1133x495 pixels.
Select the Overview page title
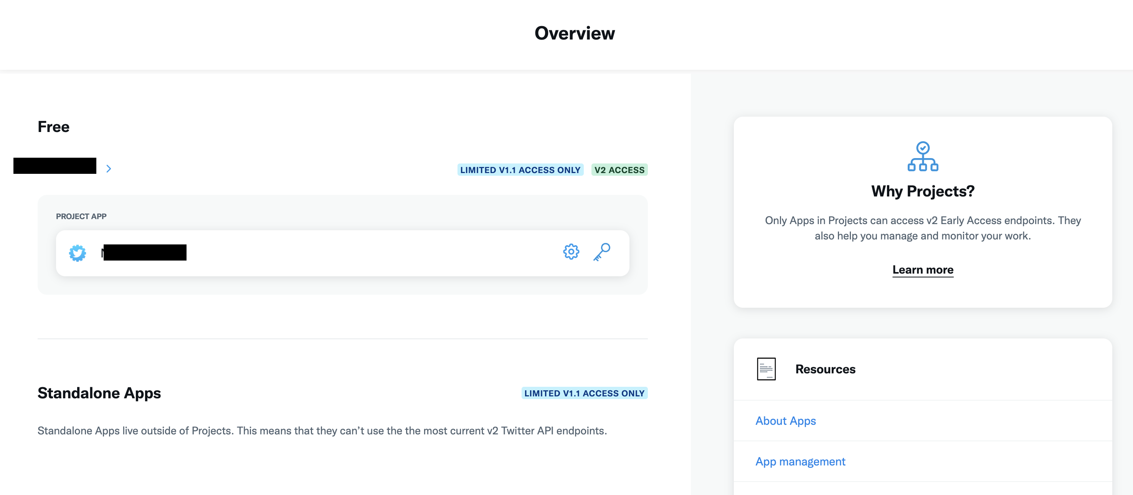(x=575, y=33)
